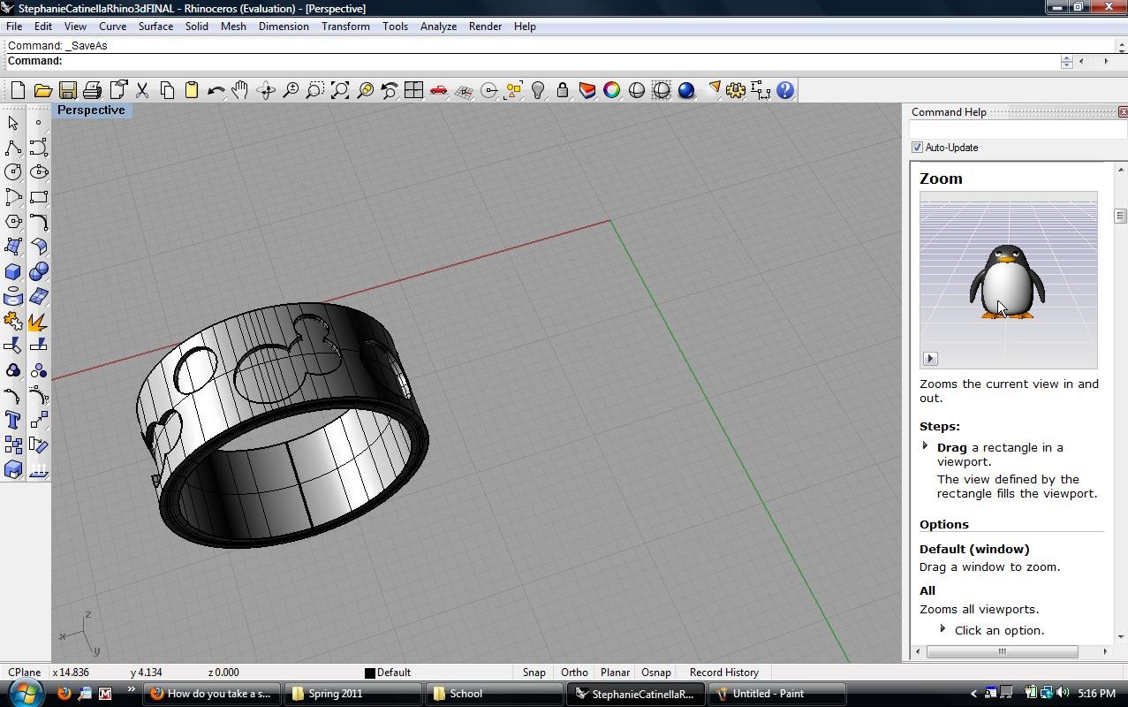Click the padlock Lock icon

(562, 90)
